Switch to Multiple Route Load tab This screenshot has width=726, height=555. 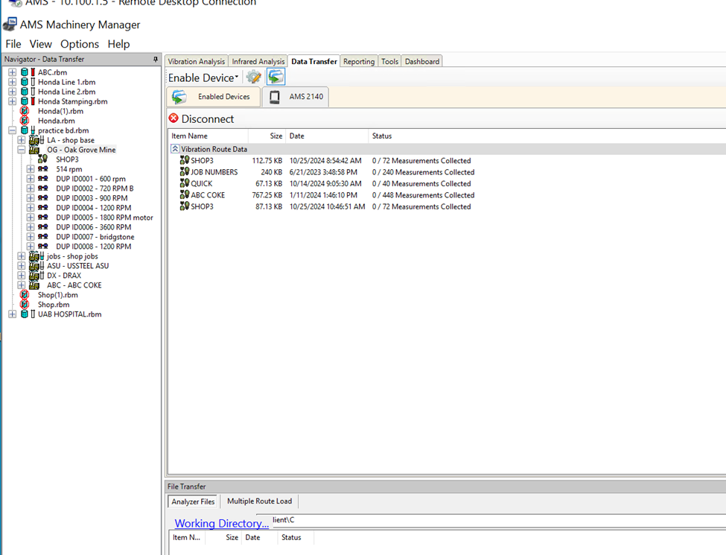pyautogui.click(x=259, y=501)
